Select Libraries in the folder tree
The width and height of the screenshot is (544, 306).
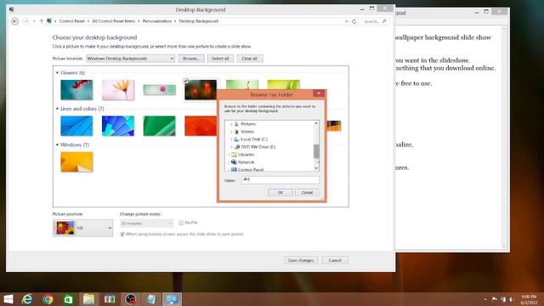pos(246,155)
